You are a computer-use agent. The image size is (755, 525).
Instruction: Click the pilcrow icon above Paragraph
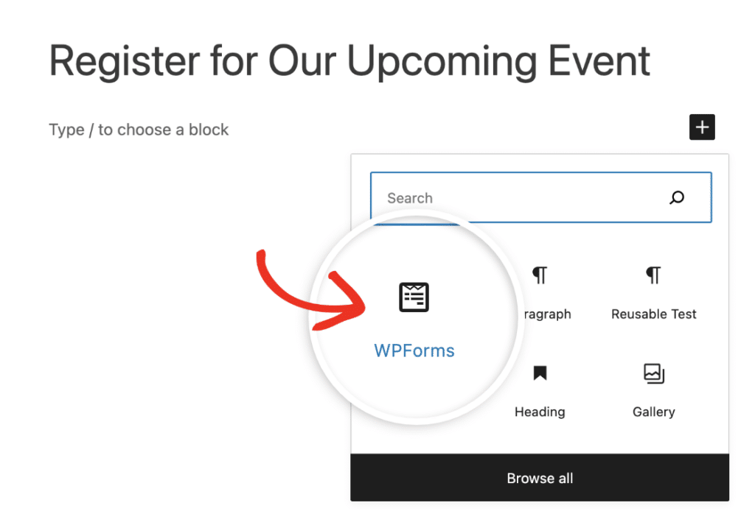pyautogui.click(x=540, y=274)
